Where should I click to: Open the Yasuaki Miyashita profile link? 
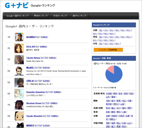34,116
